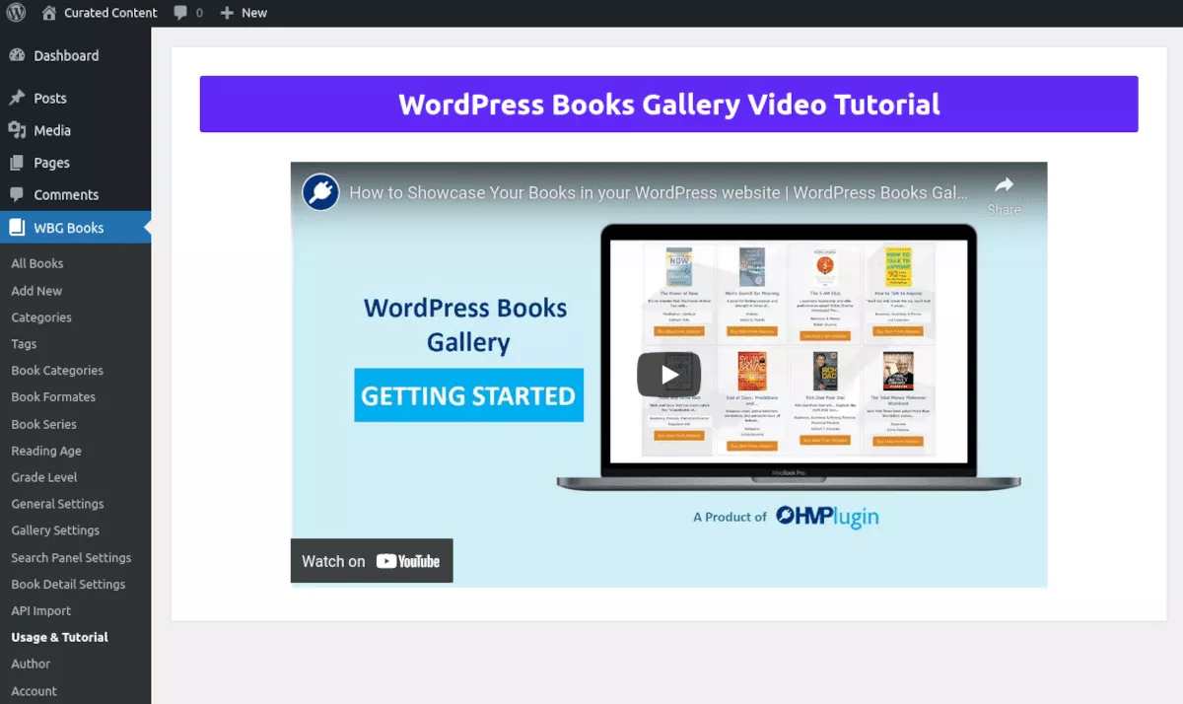Click the Posts pushpin icon
The width and height of the screenshot is (1183, 704).
click(x=17, y=99)
